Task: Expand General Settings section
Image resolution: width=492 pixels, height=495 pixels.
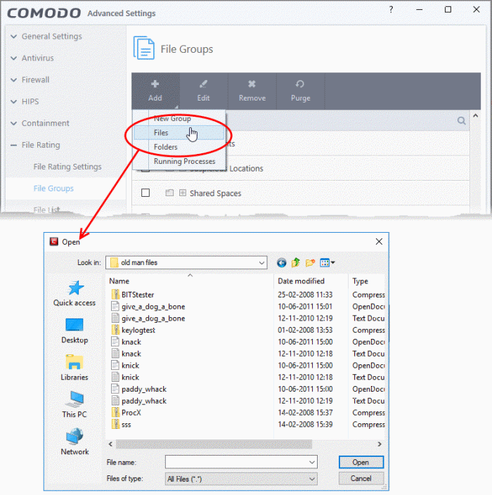Action: point(13,37)
